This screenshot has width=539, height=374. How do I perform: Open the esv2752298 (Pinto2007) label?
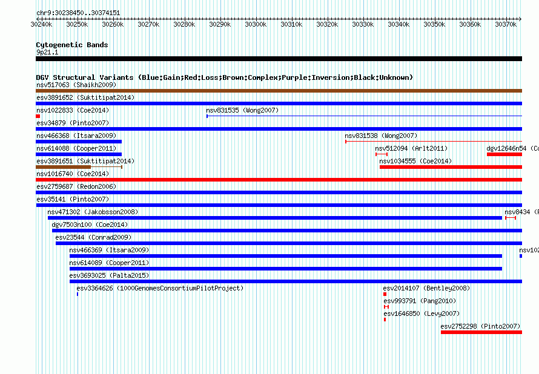[481, 326]
